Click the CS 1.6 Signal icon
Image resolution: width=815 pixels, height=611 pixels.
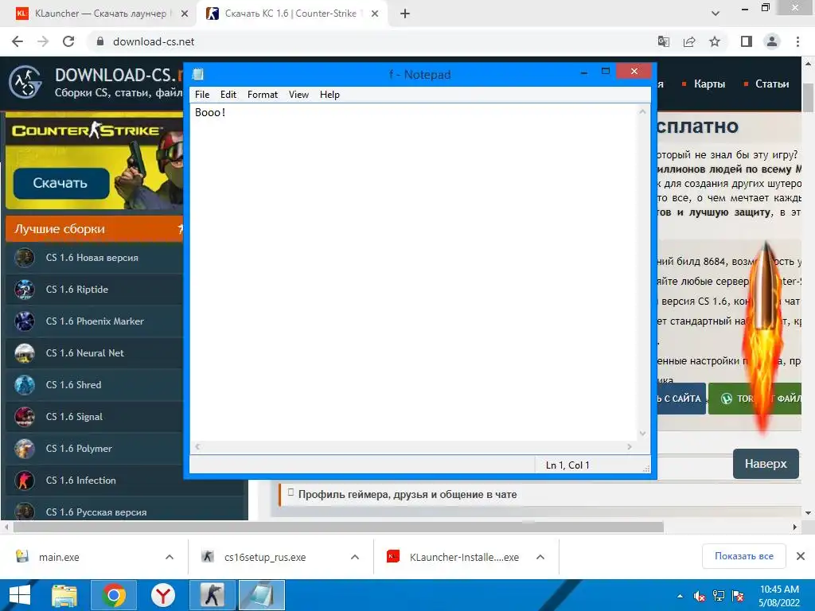pyautogui.click(x=25, y=417)
